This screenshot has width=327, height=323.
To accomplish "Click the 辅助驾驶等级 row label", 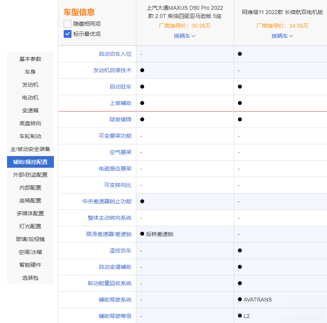I will [x=115, y=316].
